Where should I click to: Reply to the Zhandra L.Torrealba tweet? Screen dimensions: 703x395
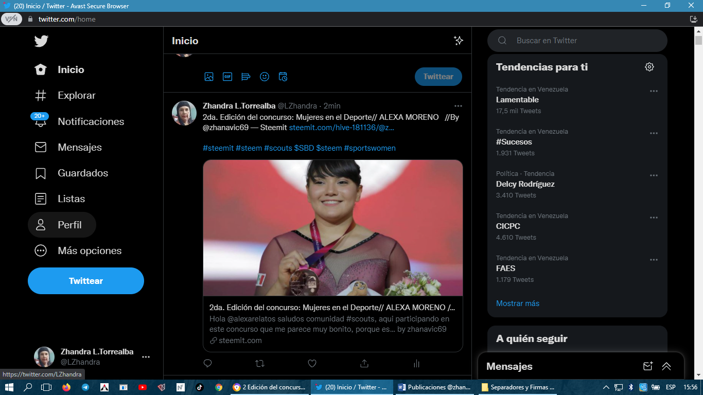[207, 364]
